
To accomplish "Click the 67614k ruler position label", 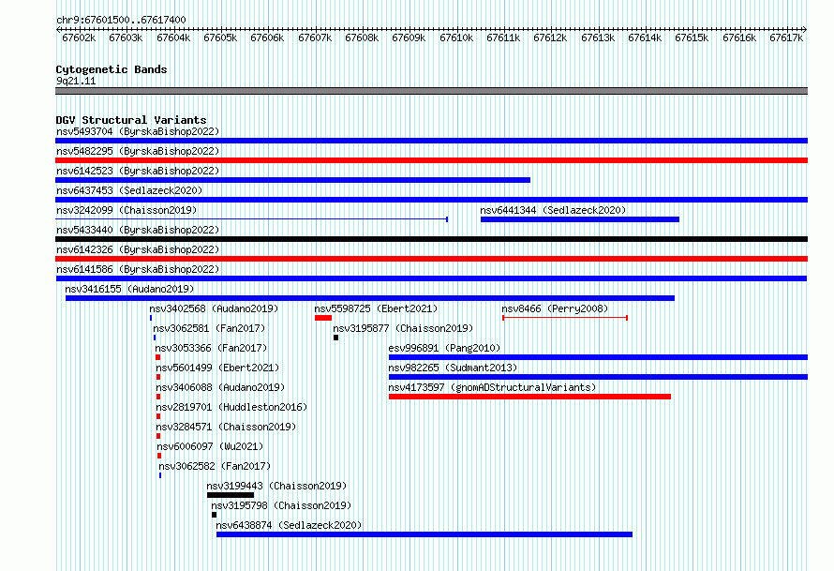I will (645, 38).
